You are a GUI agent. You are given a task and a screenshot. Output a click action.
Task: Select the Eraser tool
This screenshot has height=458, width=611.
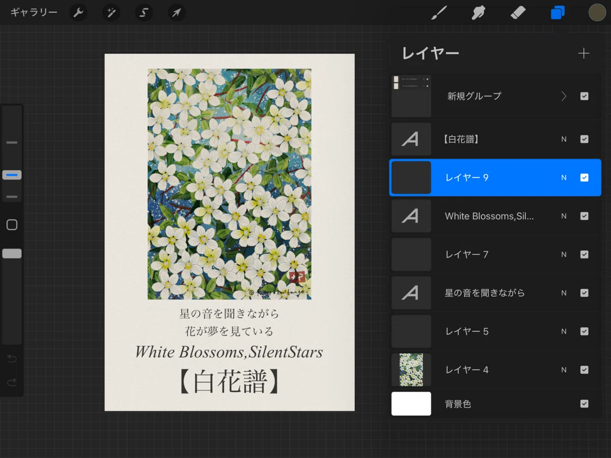tap(518, 12)
